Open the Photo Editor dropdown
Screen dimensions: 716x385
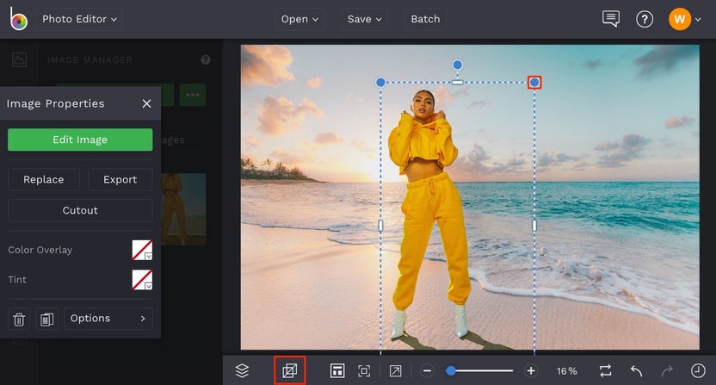79,19
